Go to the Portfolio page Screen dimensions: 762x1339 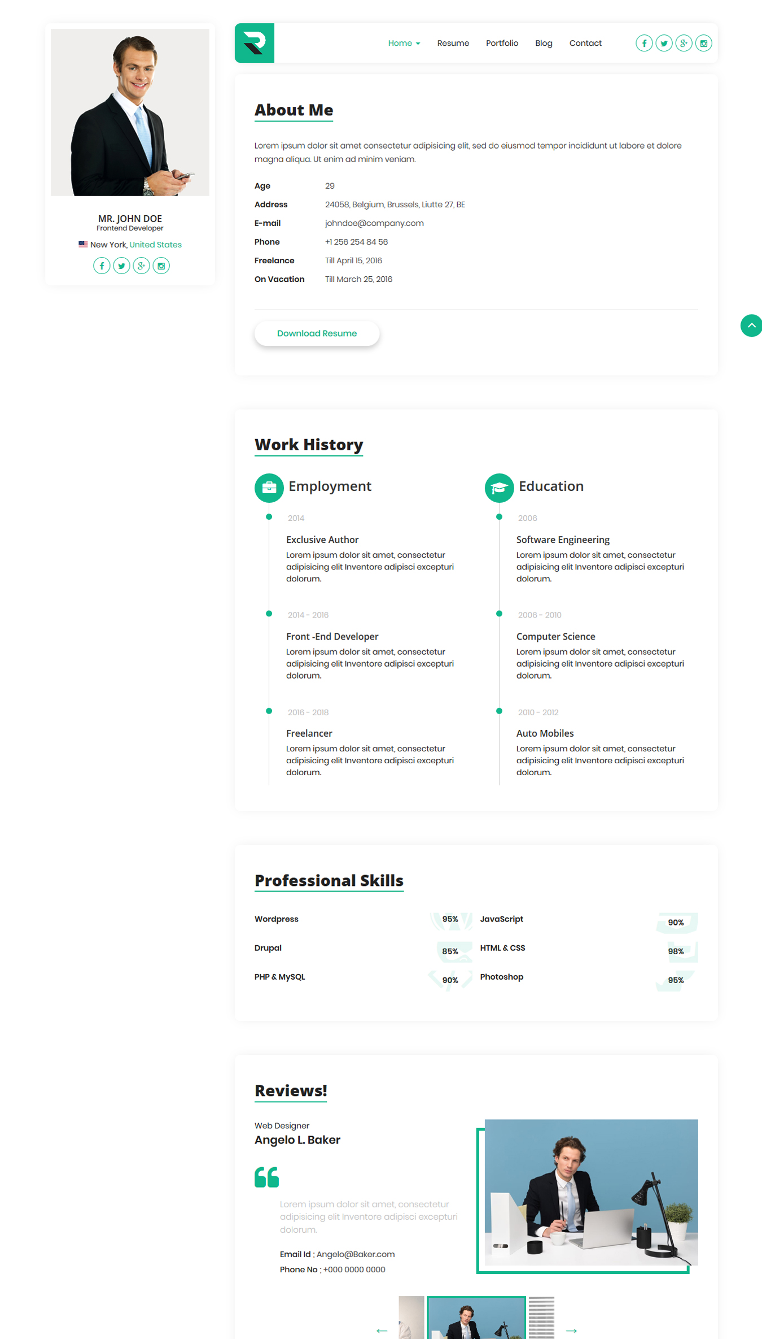tap(502, 44)
